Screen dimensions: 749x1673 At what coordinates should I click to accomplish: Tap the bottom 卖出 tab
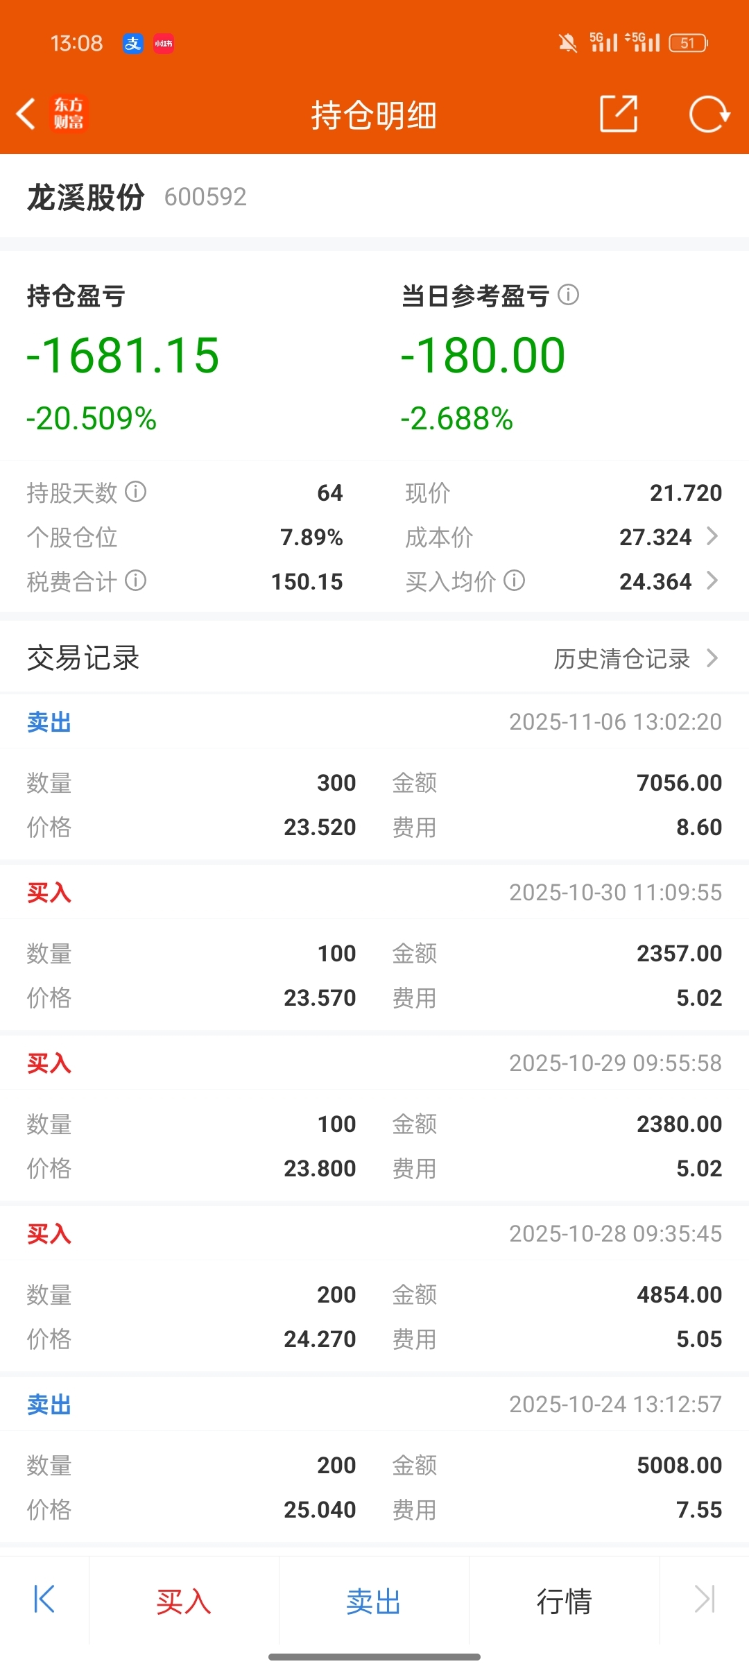(374, 1601)
